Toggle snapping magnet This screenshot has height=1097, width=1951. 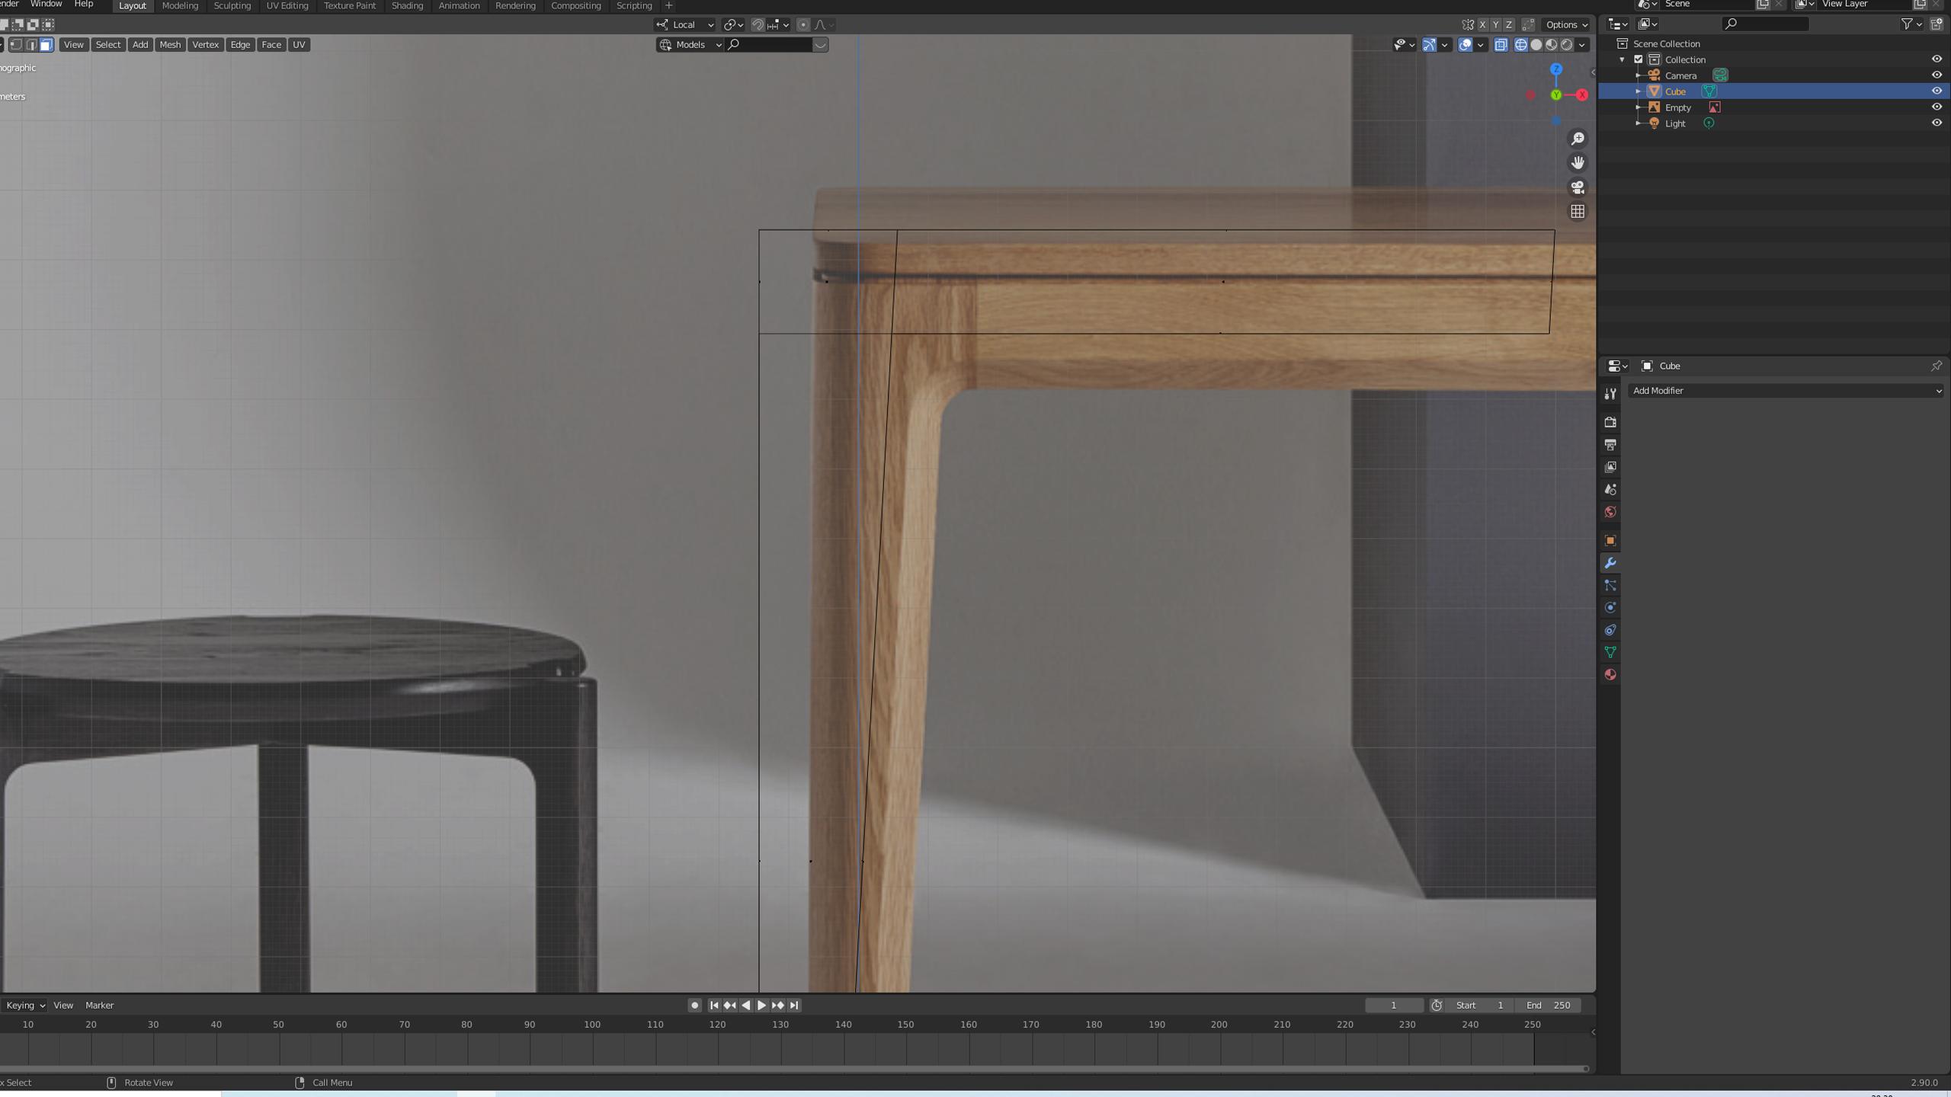pyautogui.click(x=758, y=25)
